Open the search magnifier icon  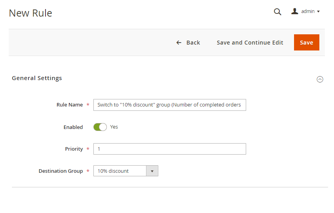tap(277, 12)
